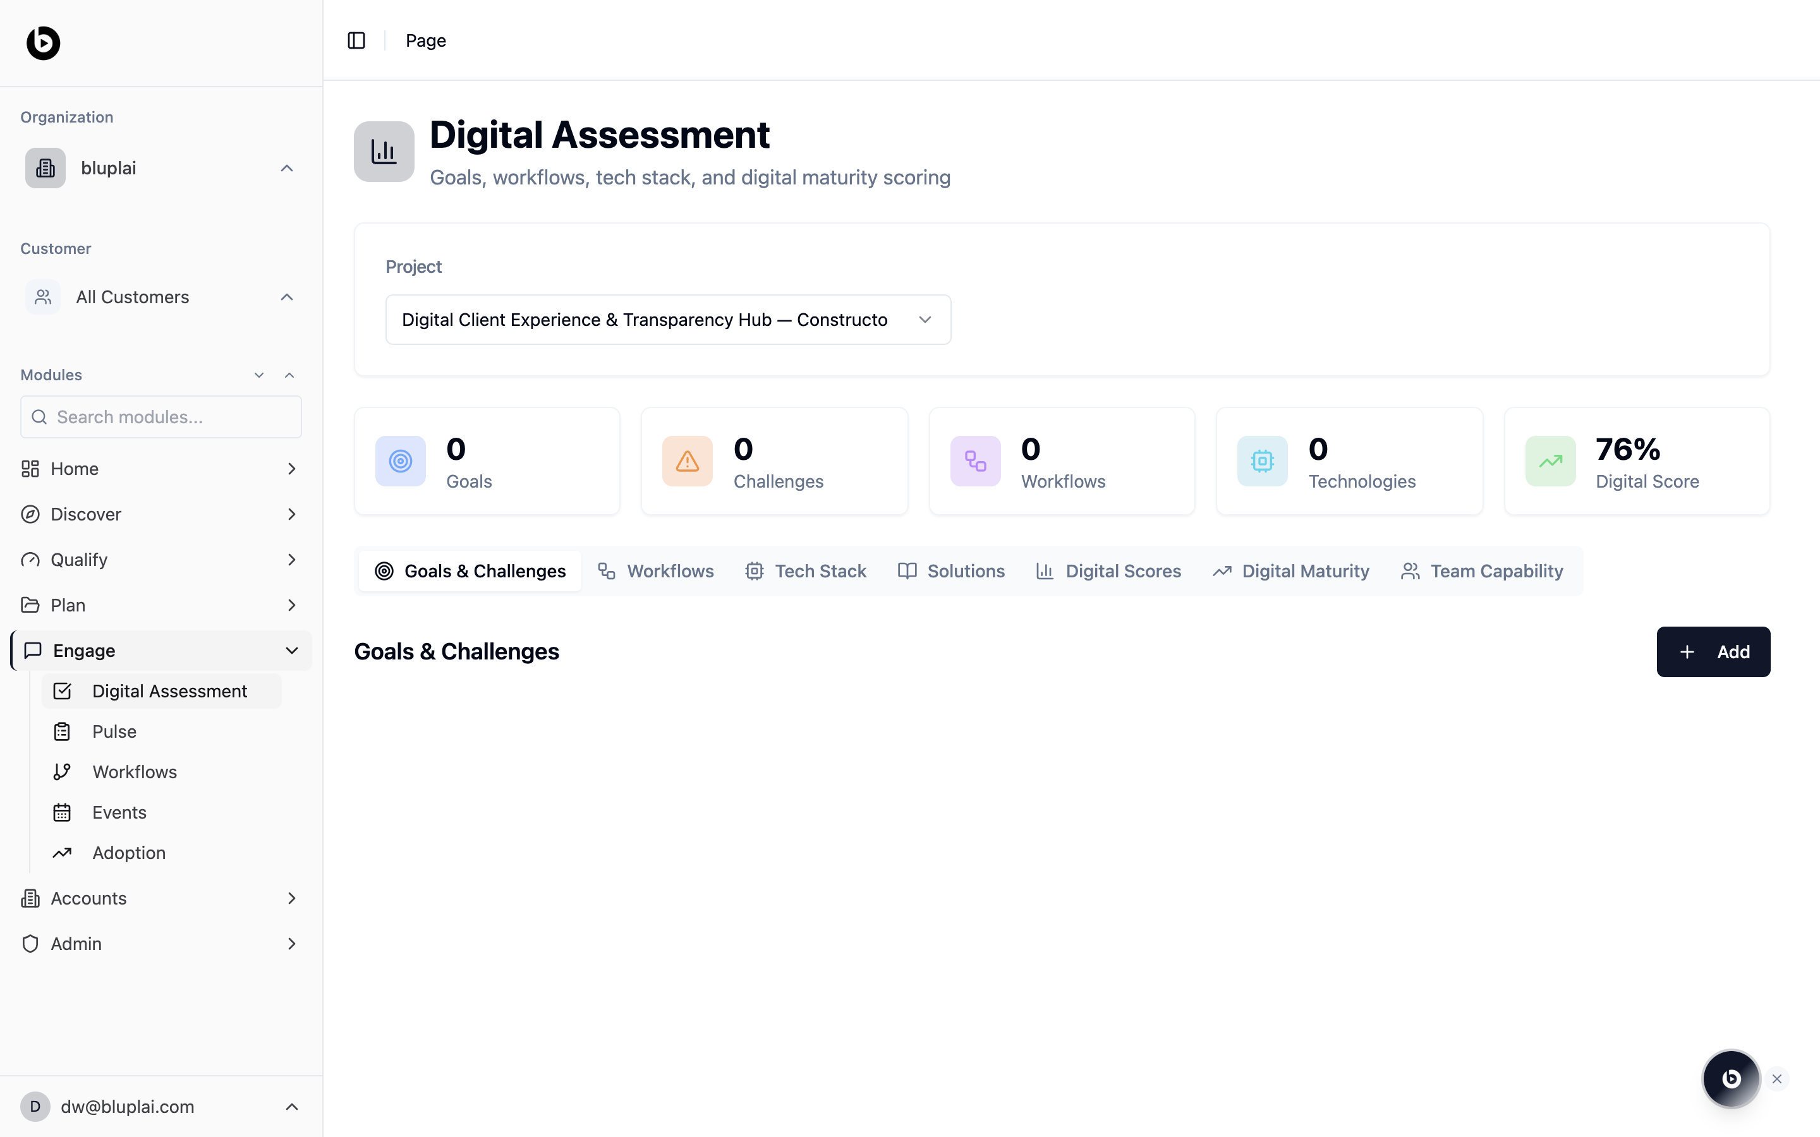
Task: Collapse the Engage module section
Action: click(292, 651)
